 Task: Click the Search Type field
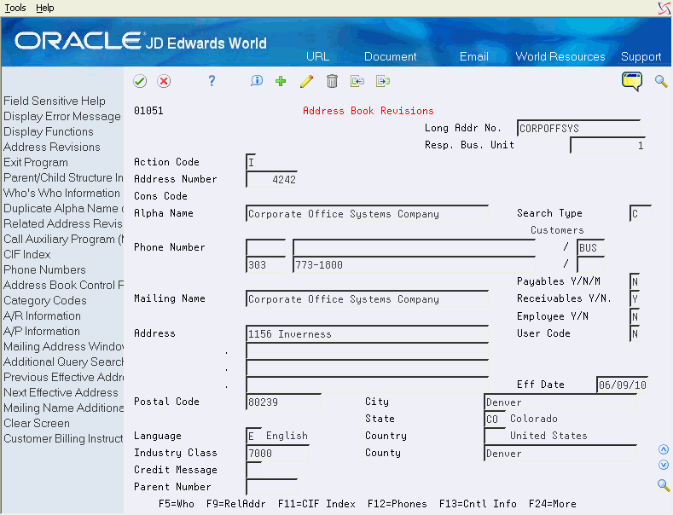[x=641, y=213]
